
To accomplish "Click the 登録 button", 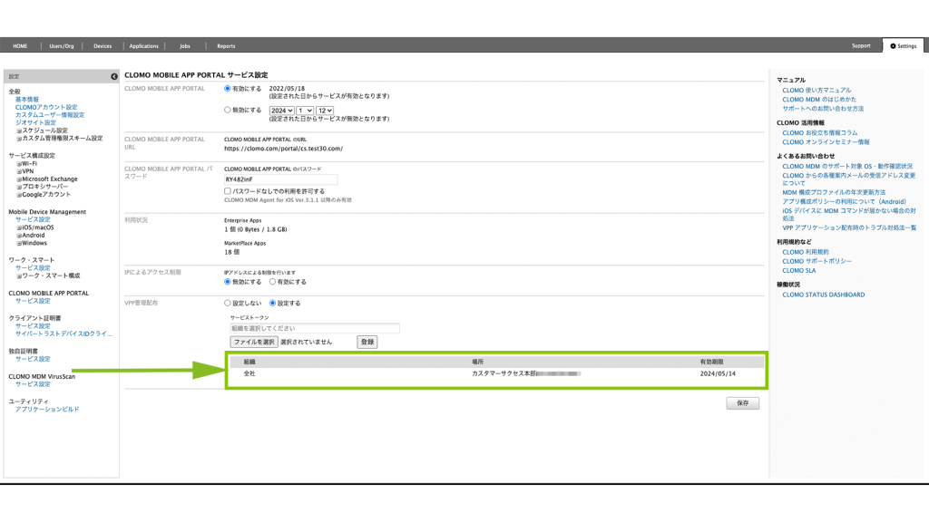I will [x=367, y=342].
